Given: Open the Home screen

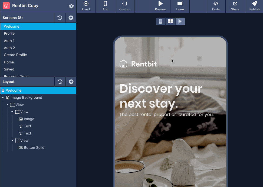Looking at the screenshot, I should pyautogui.click(x=38, y=62).
